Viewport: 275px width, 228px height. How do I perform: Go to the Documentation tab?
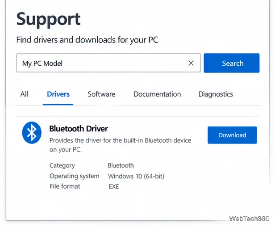tap(157, 94)
